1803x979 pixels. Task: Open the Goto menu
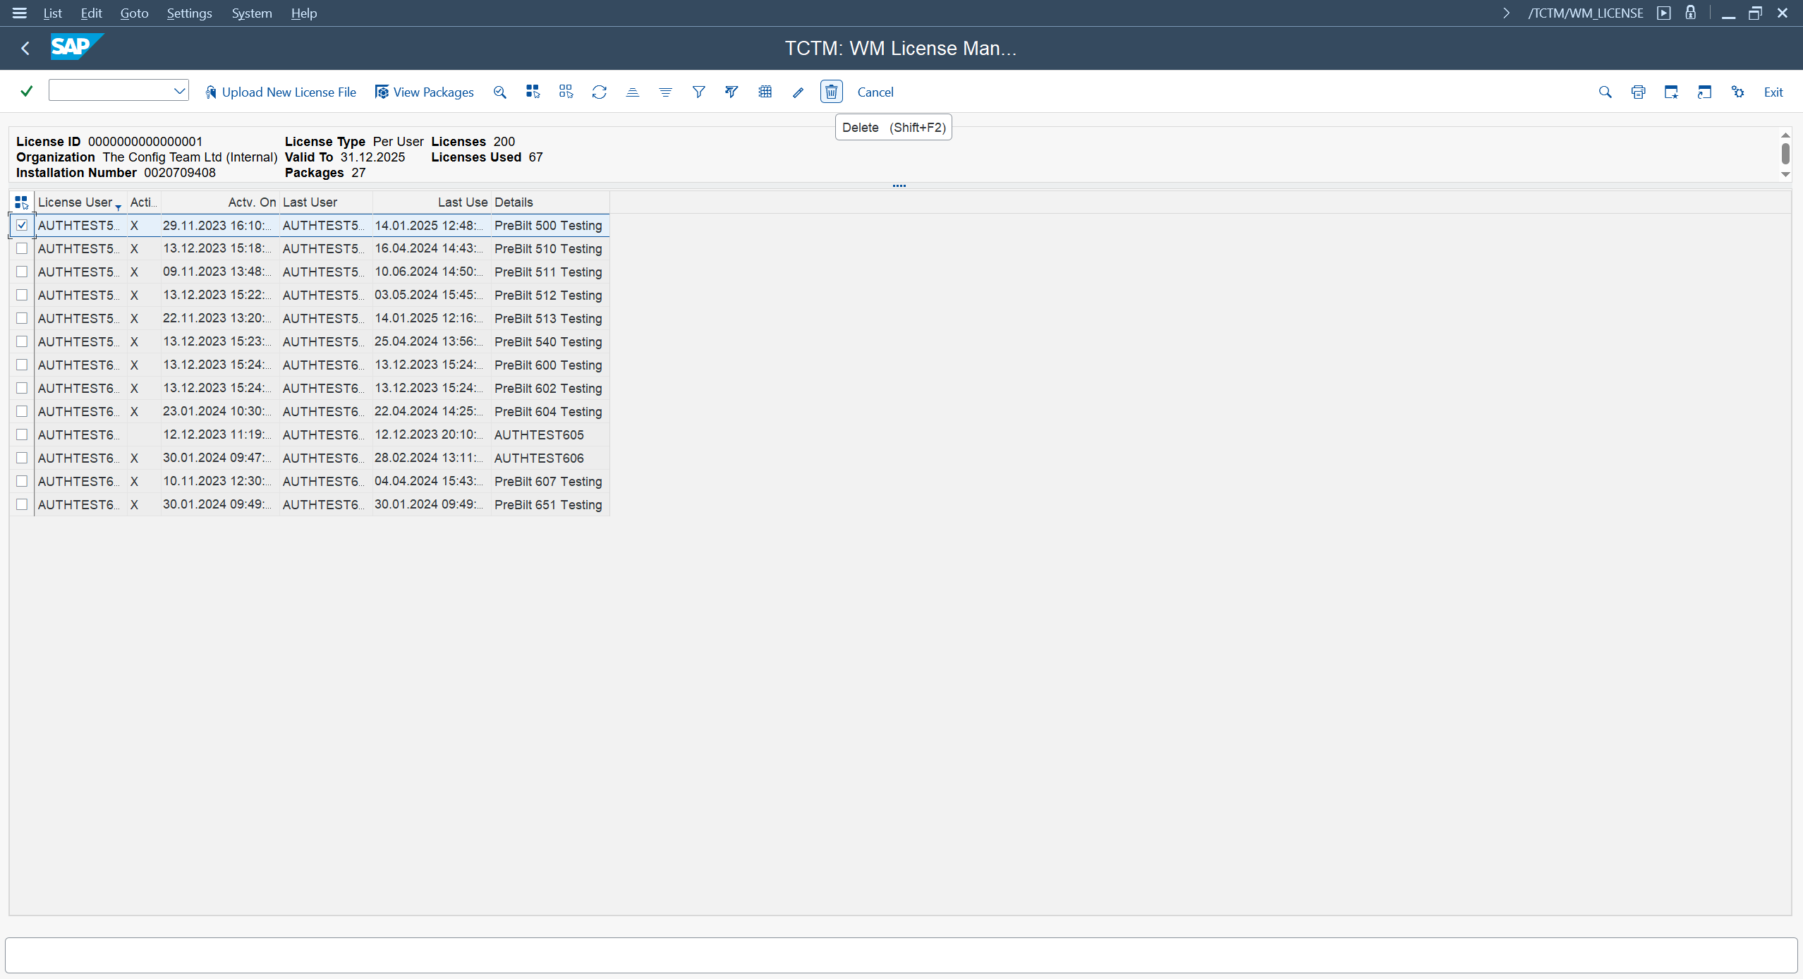[x=134, y=13]
